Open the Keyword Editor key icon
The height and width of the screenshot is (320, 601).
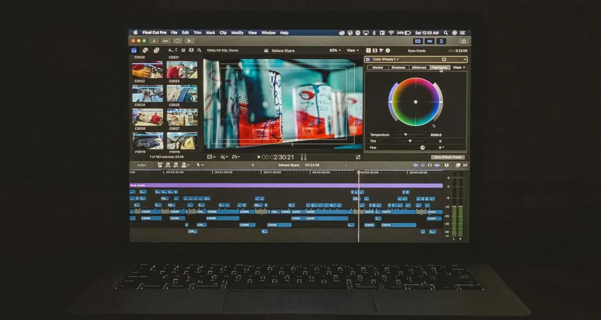coord(166,41)
